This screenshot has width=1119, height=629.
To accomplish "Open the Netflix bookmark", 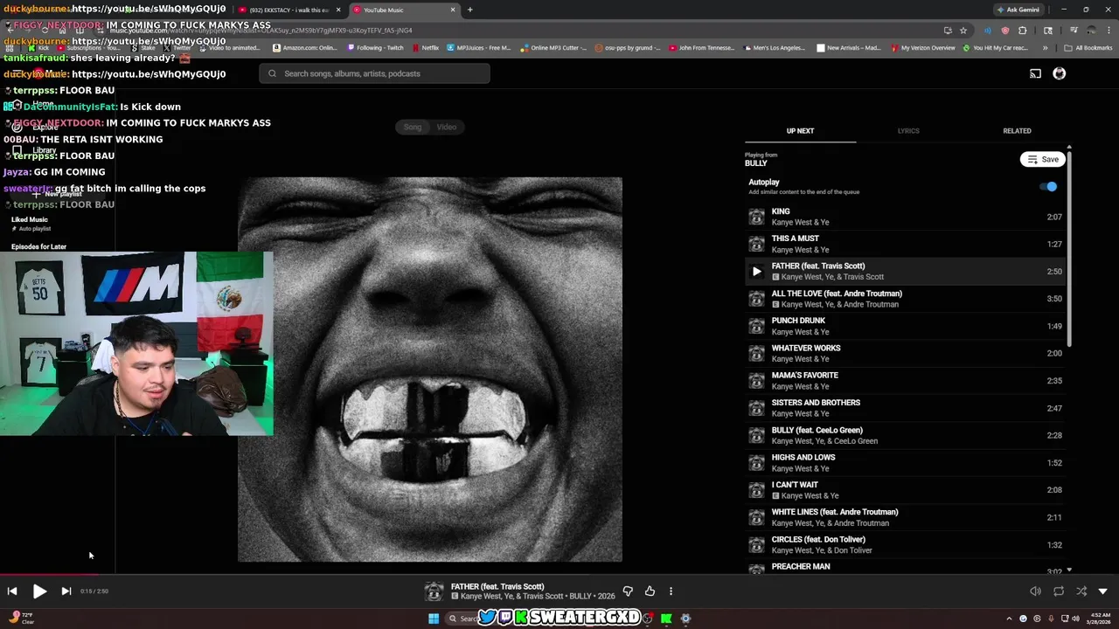I will coord(424,48).
